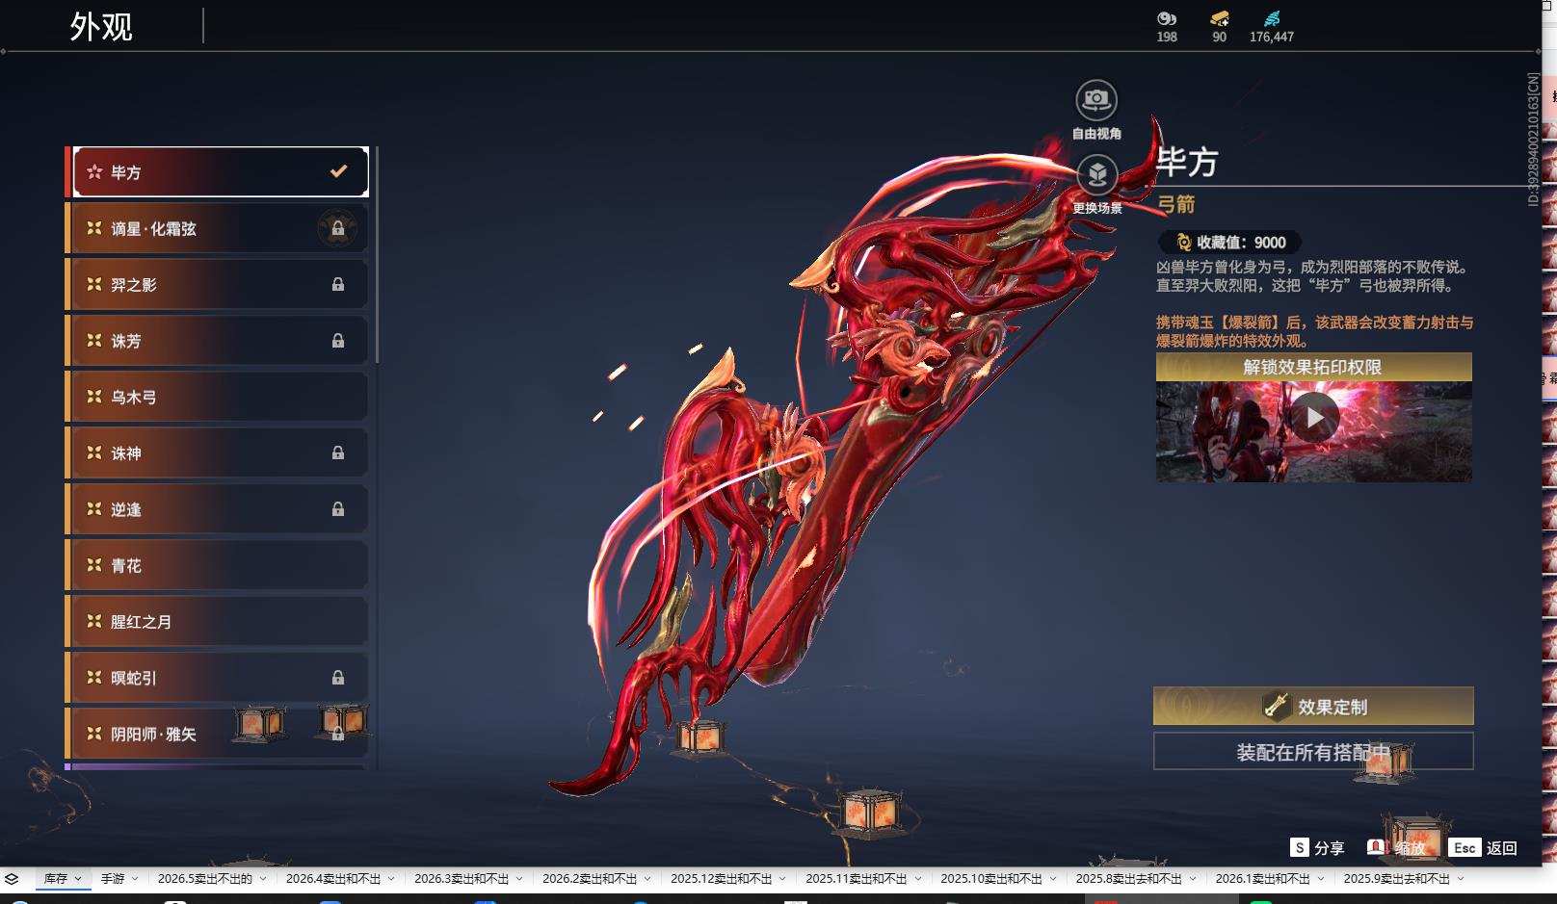
Task: Click the 外观 page title
Action: tap(101, 26)
